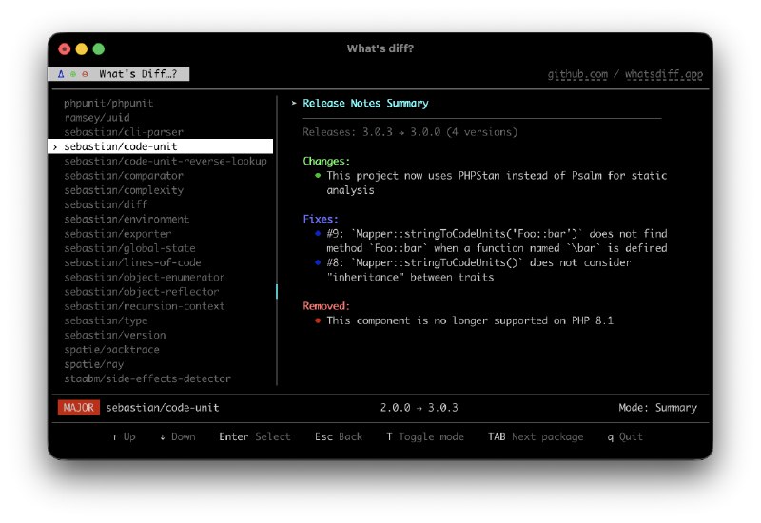Open the github.com link
The image size is (761, 523).
577,74
